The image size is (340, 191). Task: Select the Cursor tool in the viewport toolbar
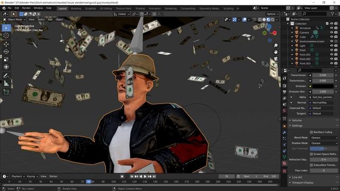pos(6,36)
